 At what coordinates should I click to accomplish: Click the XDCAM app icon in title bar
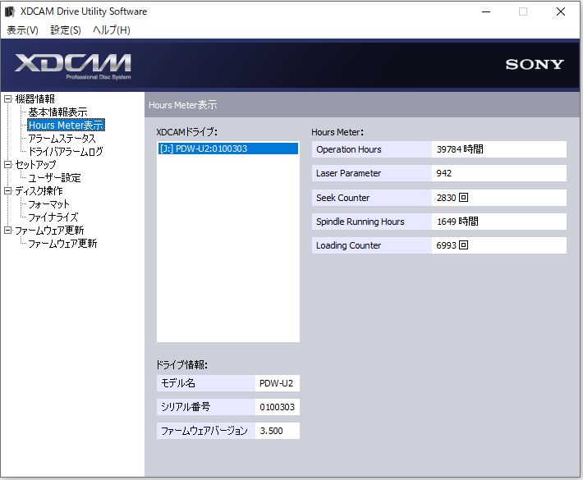tap(10, 11)
